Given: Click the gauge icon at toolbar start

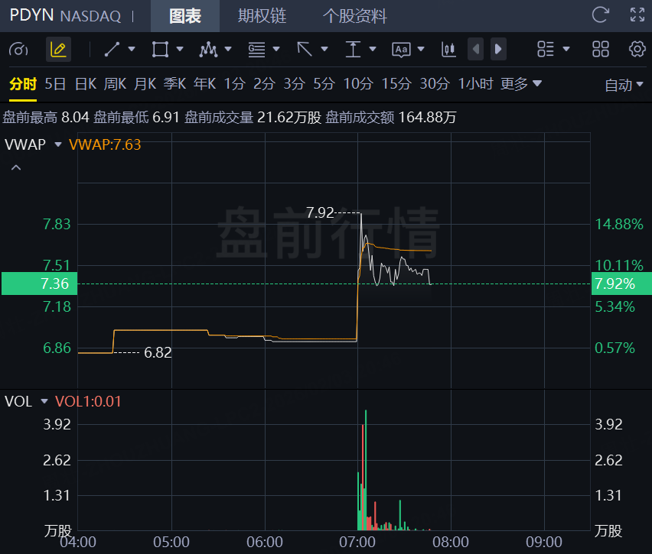Looking at the screenshot, I should click(18, 50).
